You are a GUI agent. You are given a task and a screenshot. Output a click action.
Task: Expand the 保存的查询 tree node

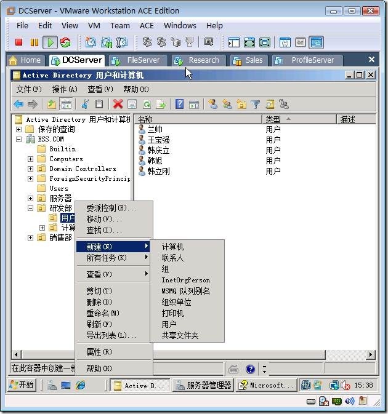point(18,129)
